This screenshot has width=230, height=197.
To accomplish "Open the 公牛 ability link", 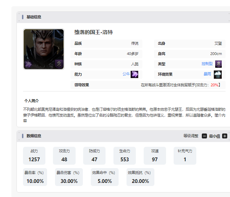I will click(x=126, y=74).
